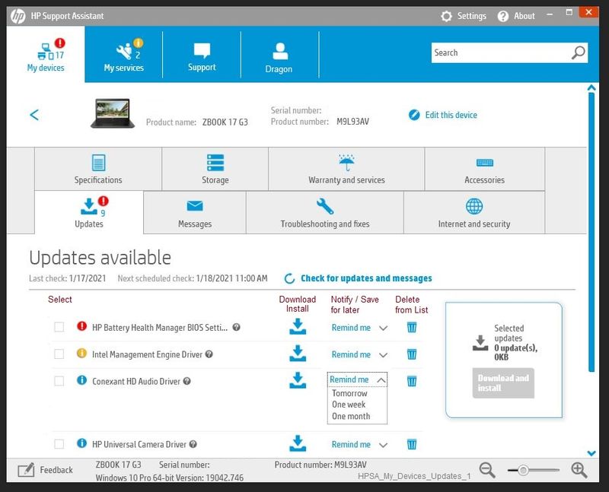
Task: Click Edit this device link
Action: point(443,115)
